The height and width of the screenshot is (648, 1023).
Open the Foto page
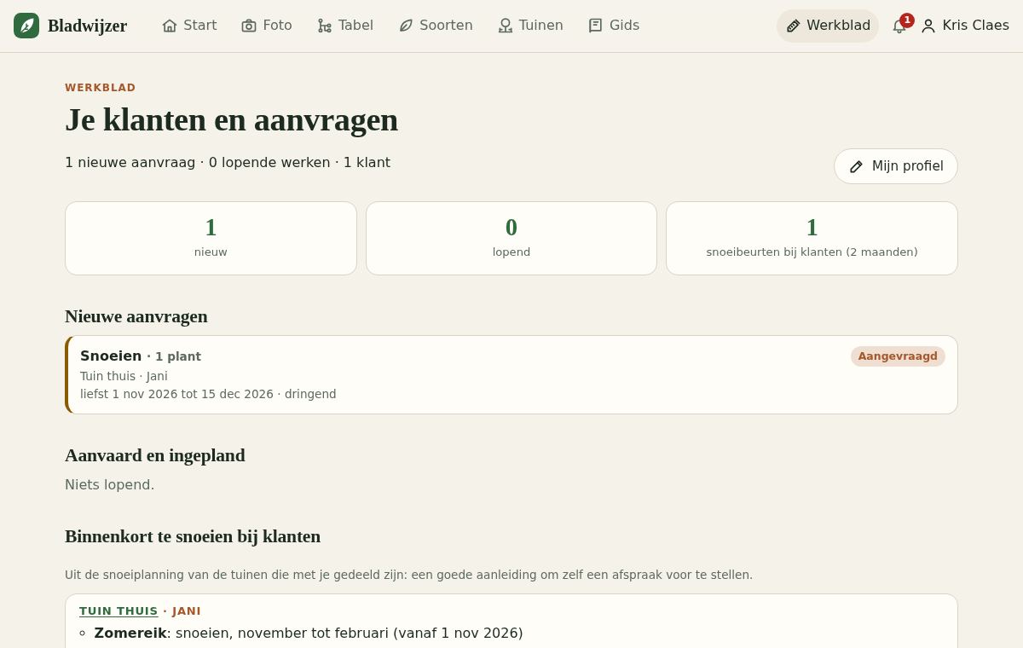point(267,26)
